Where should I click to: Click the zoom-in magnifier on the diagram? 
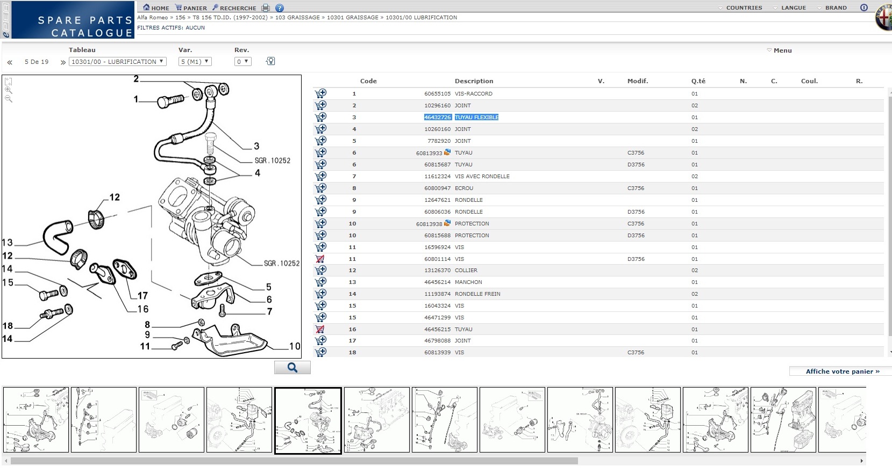click(x=9, y=90)
